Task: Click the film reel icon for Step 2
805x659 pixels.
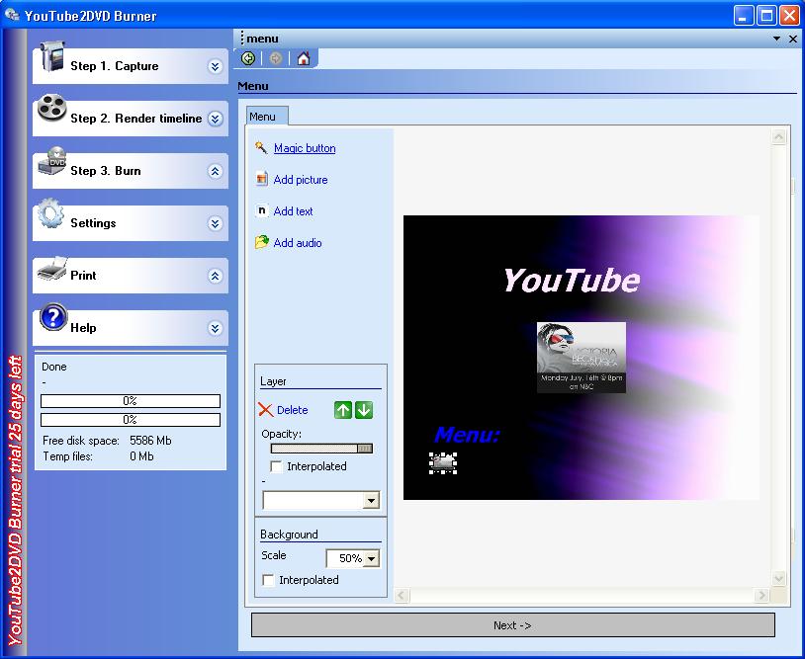Action: click(x=51, y=108)
